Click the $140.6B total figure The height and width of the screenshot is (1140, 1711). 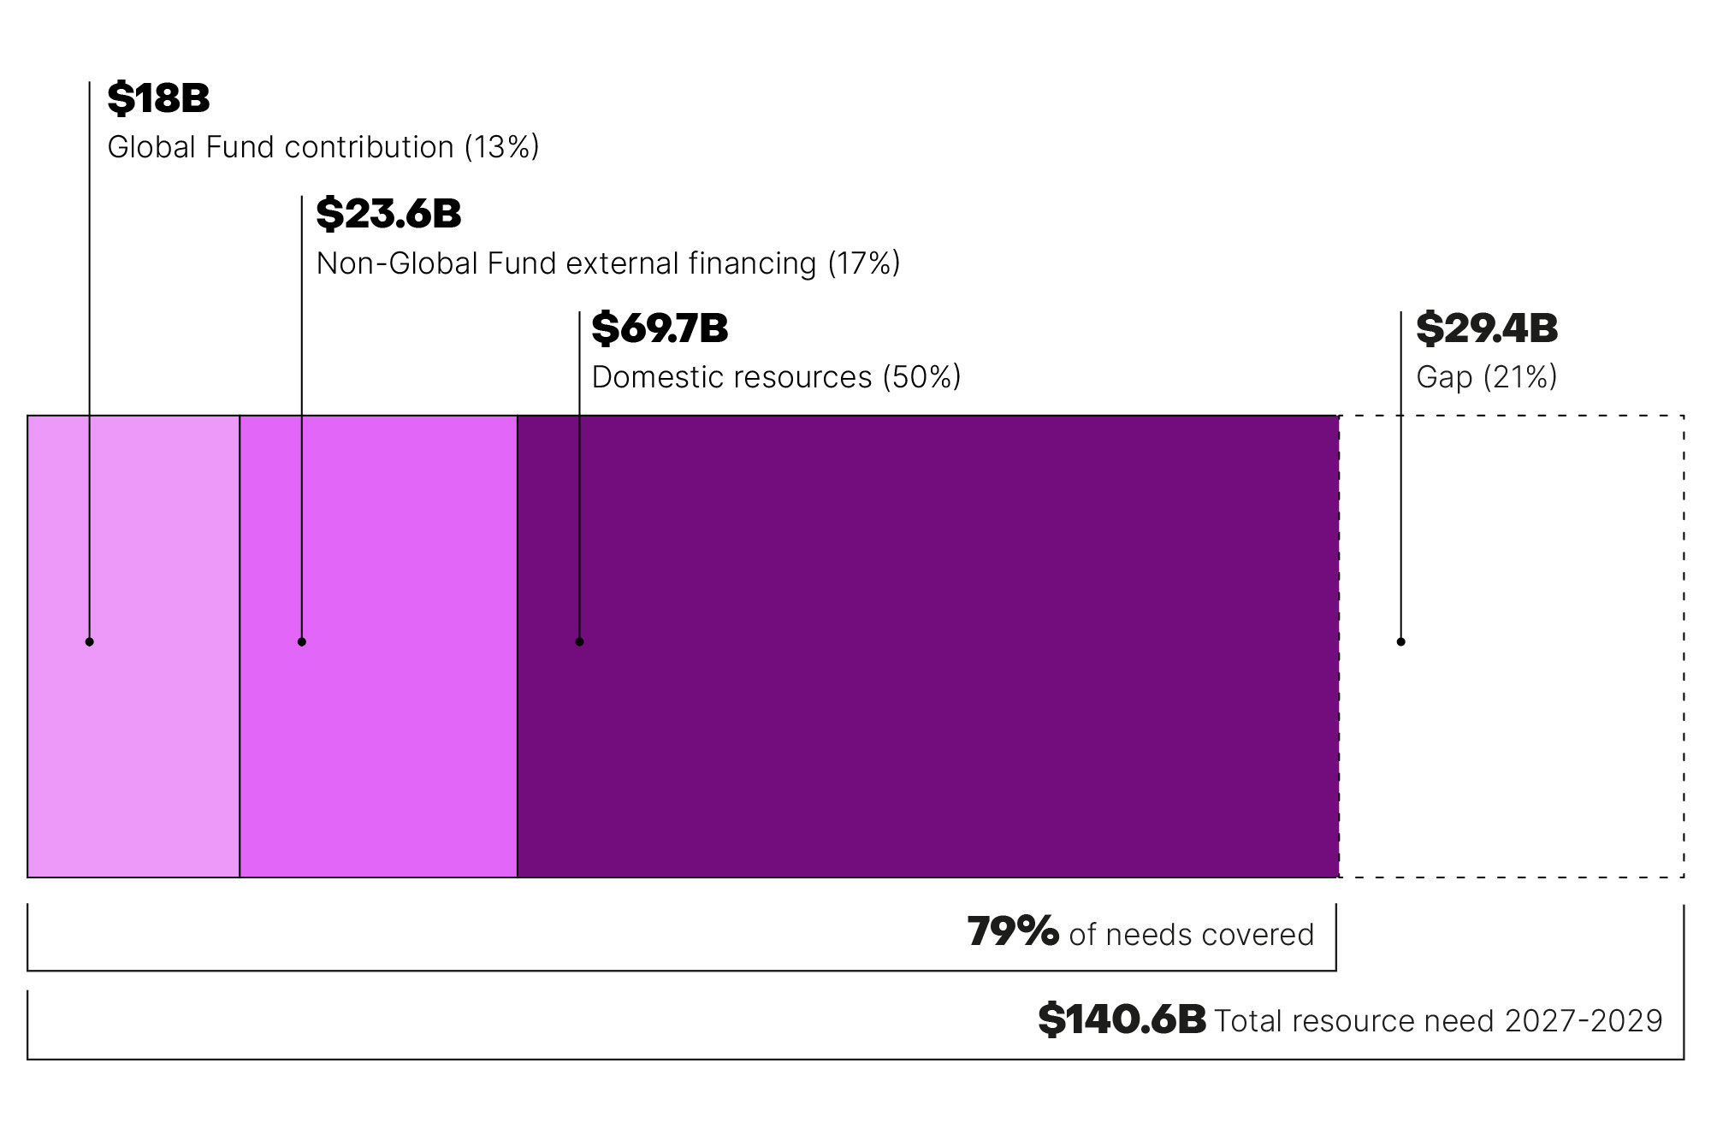1122,1019
